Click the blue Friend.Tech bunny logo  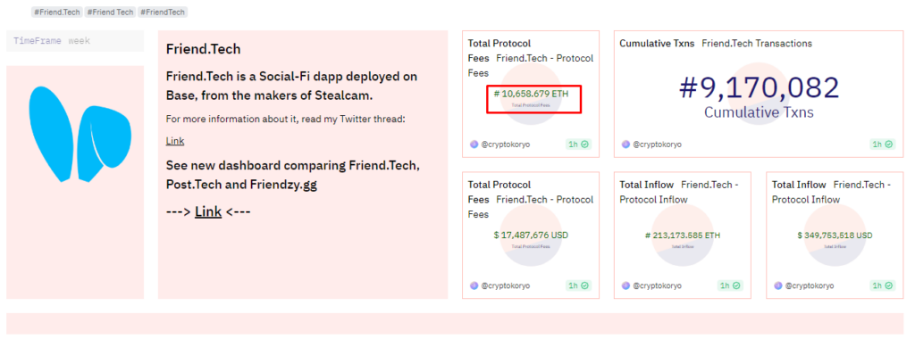(x=80, y=134)
